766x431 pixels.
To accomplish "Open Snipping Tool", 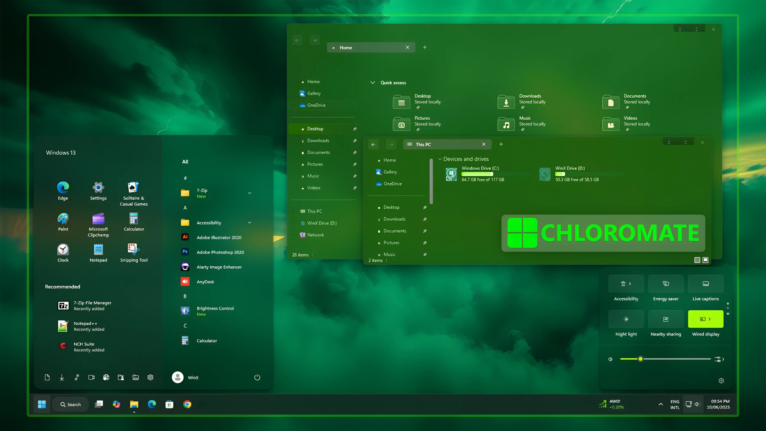I will (133, 253).
